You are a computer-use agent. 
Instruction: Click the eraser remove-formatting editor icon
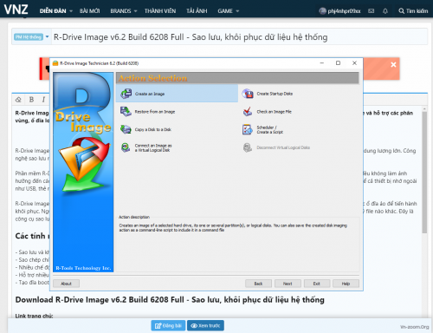pos(18,100)
